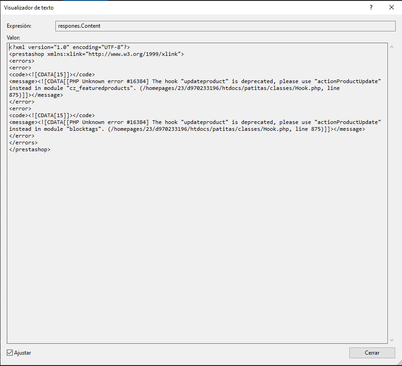
Task: Click the Valor label
Action: click(x=13, y=38)
